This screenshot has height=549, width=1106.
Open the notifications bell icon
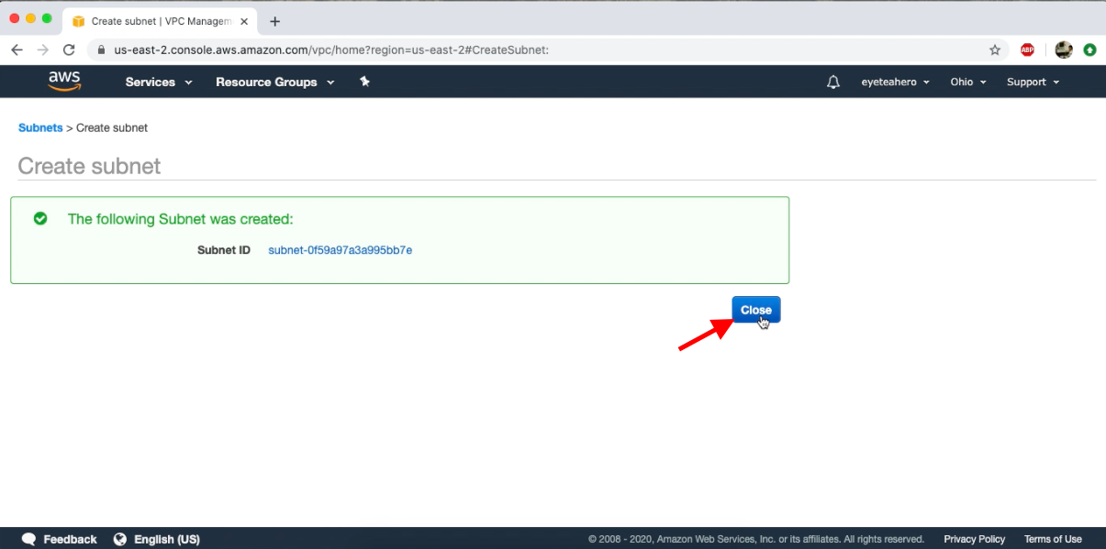[833, 82]
